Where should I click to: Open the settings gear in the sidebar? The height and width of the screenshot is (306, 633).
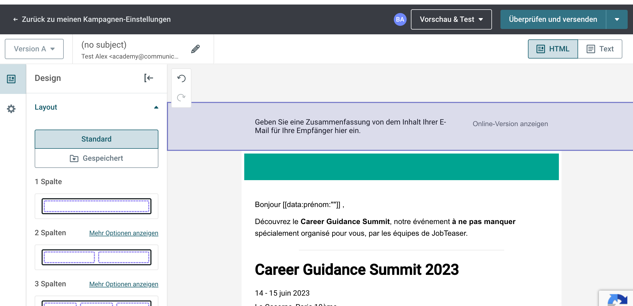[11, 109]
